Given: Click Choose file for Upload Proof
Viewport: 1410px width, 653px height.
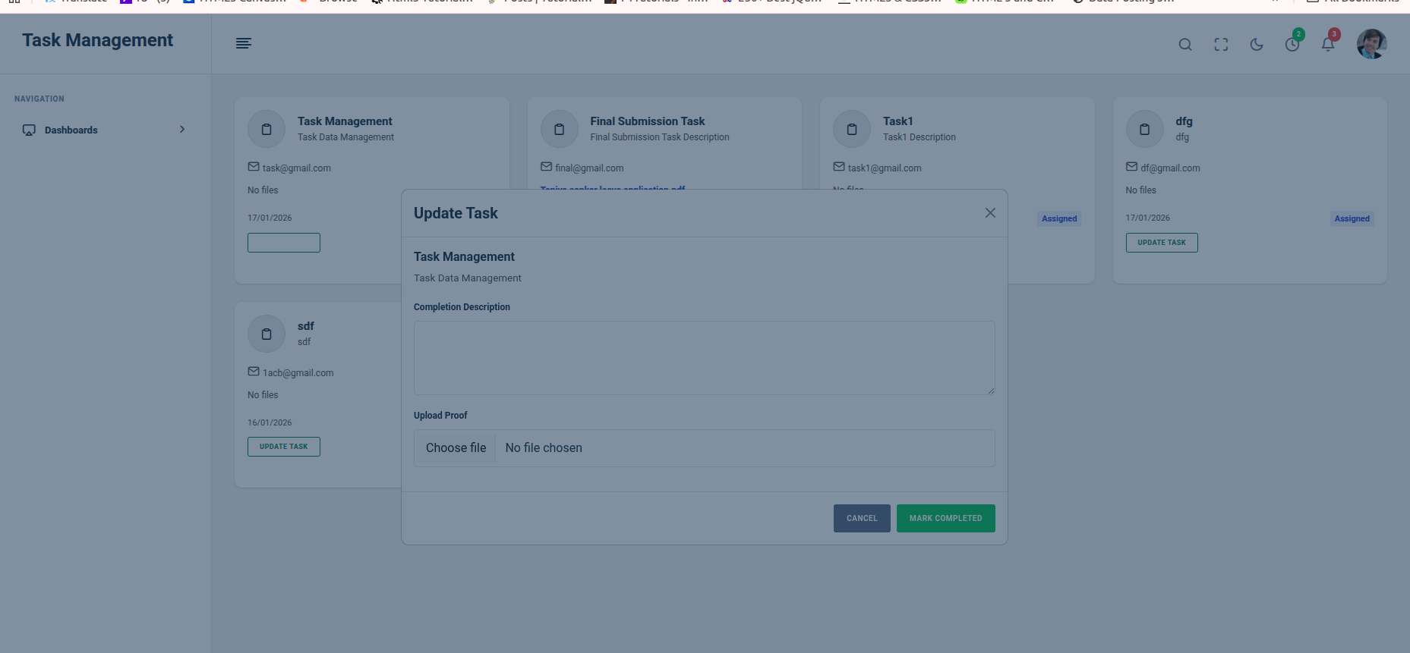Looking at the screenshot, I should click(456, 448).
